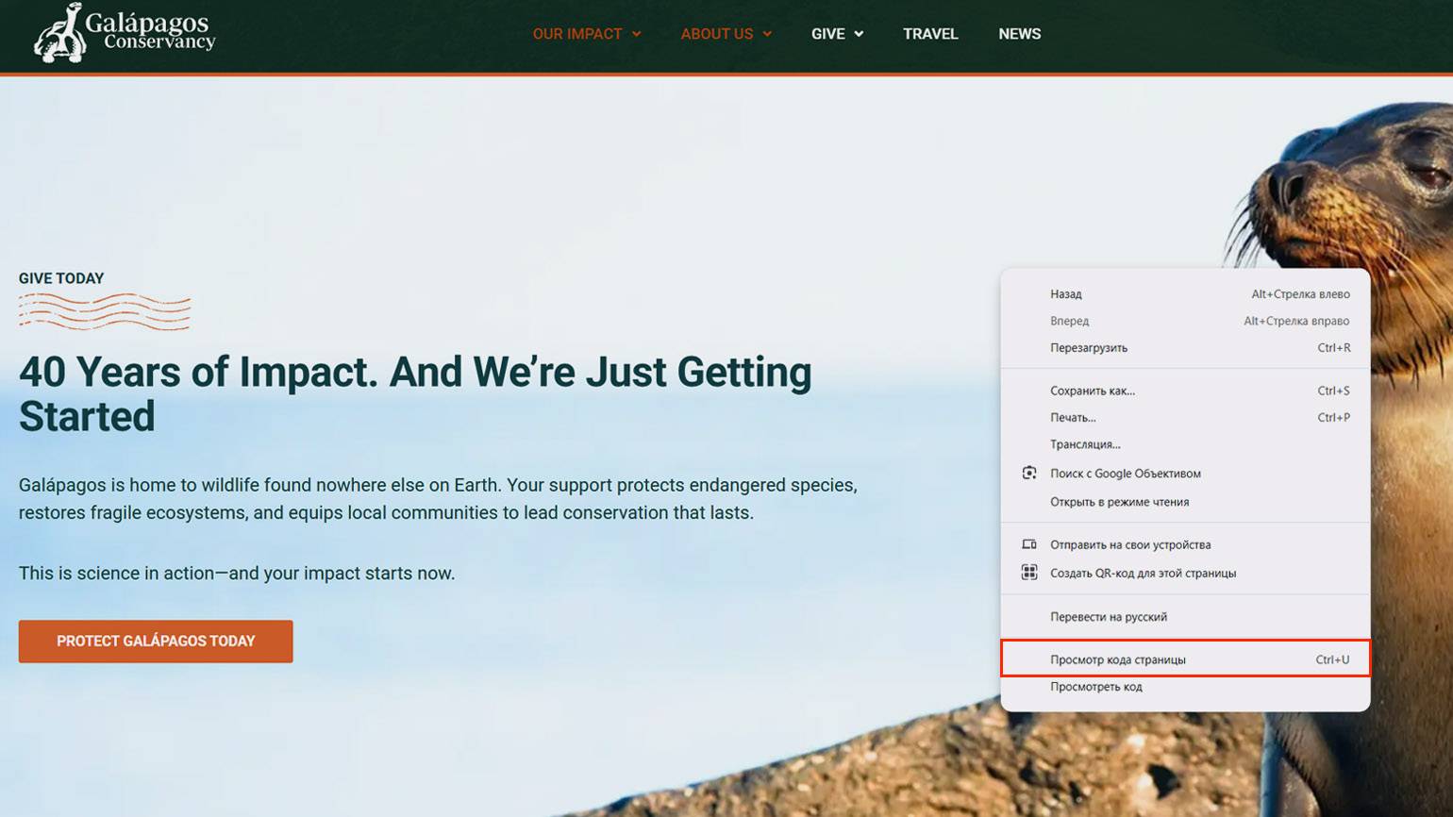The width and height of the screenshot is (1453, 817).
Task: Open the GIVE dropdown menu
Action: pos(837,34)
